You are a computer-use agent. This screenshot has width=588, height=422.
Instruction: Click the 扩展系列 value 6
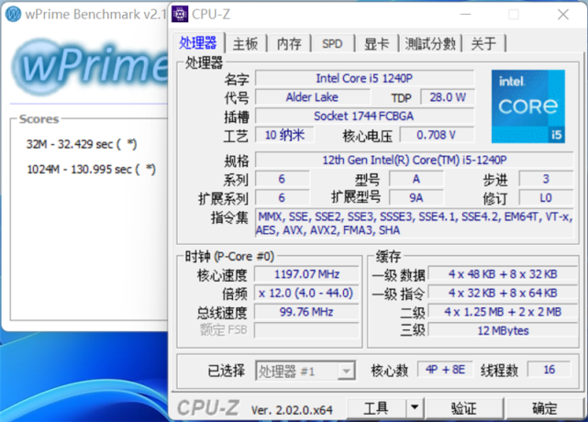click(282, 197)
